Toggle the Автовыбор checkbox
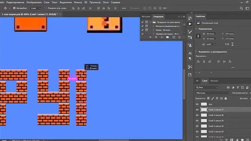 click(x=14, y=8)
